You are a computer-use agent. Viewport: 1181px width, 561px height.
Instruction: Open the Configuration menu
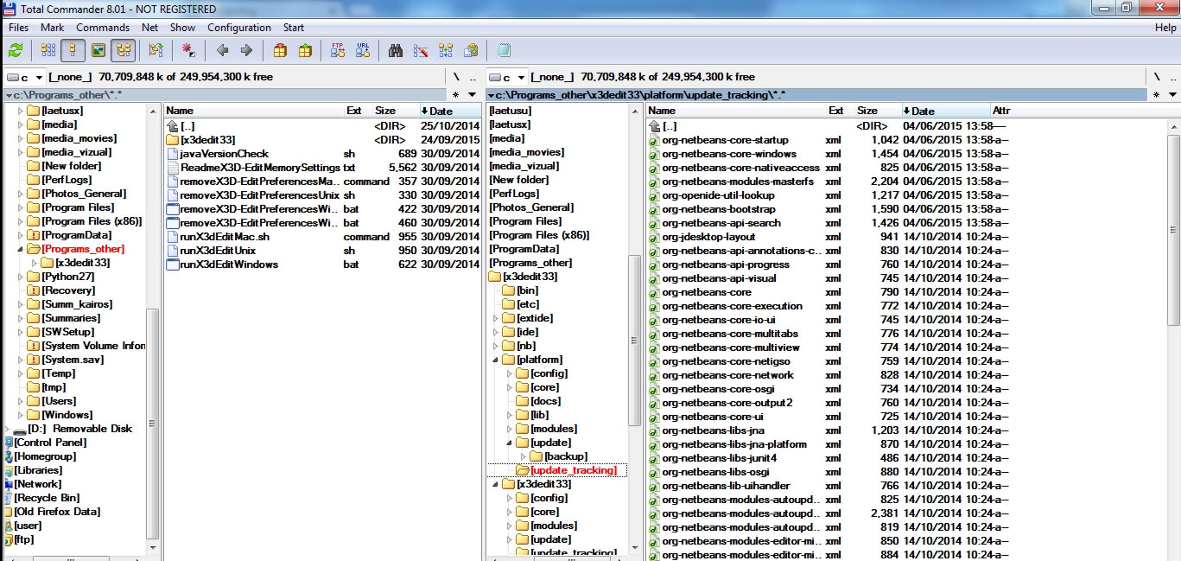(238, 28)
